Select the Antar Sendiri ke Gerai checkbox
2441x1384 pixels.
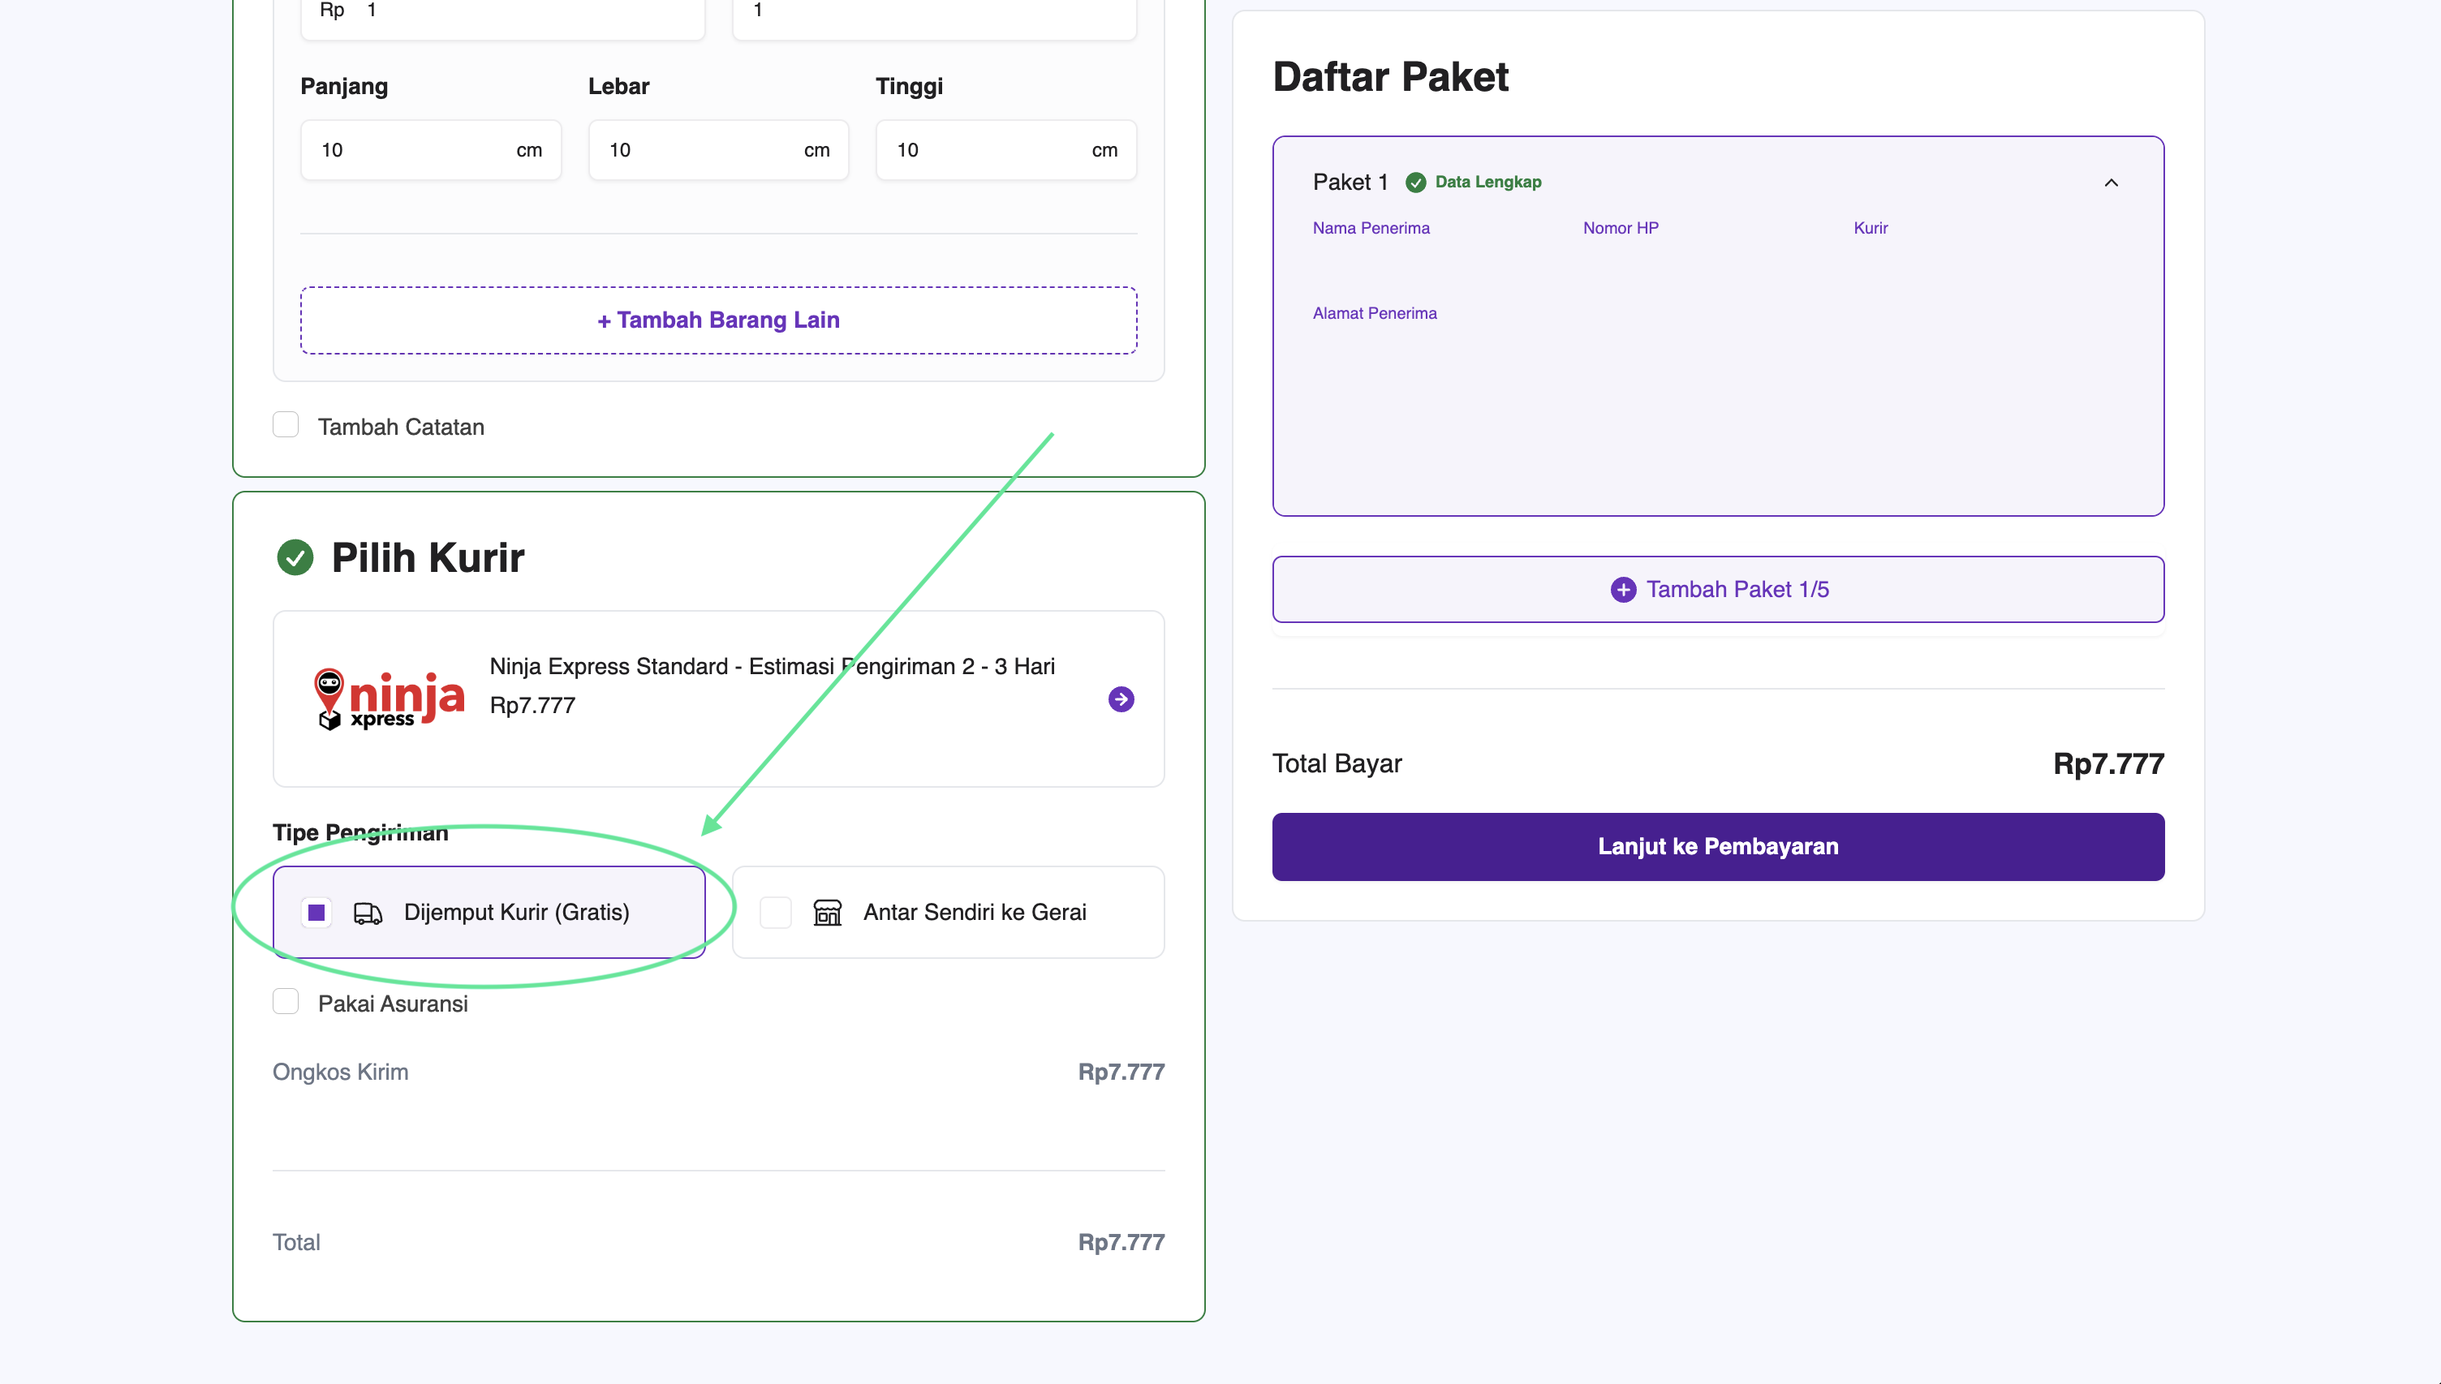point(776,913)
